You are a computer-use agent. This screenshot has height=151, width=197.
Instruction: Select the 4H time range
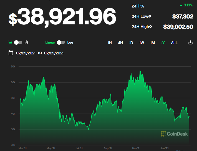pyautogui.click(x=120, y=43)
